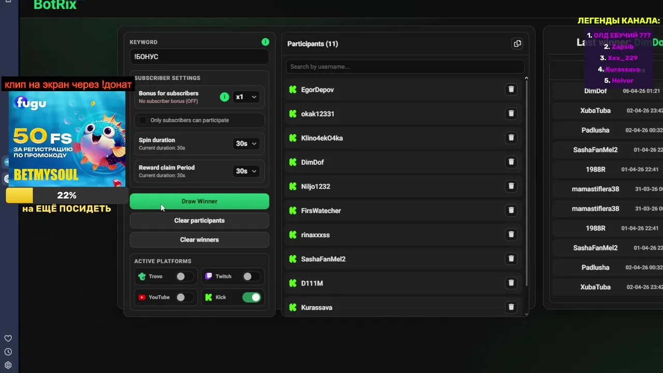The image size is (663, 373).
Task: Click trash icon next to DimDof
Action: tap(511, 162)
